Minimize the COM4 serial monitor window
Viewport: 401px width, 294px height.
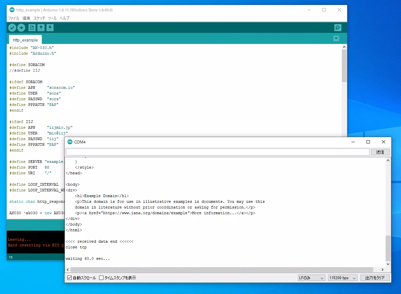(353, 142)
